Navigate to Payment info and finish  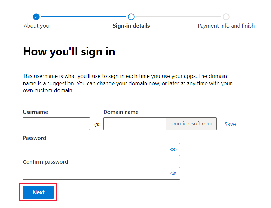pyautogui.click(x=226, y=26)
